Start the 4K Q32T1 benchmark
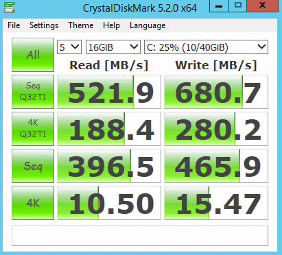 [x=33, y=129]
